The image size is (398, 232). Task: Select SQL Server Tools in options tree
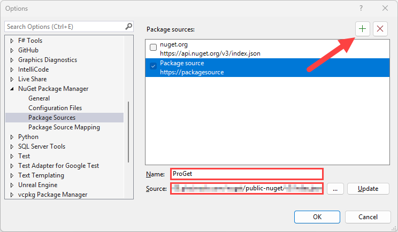[x=42, y=146]
